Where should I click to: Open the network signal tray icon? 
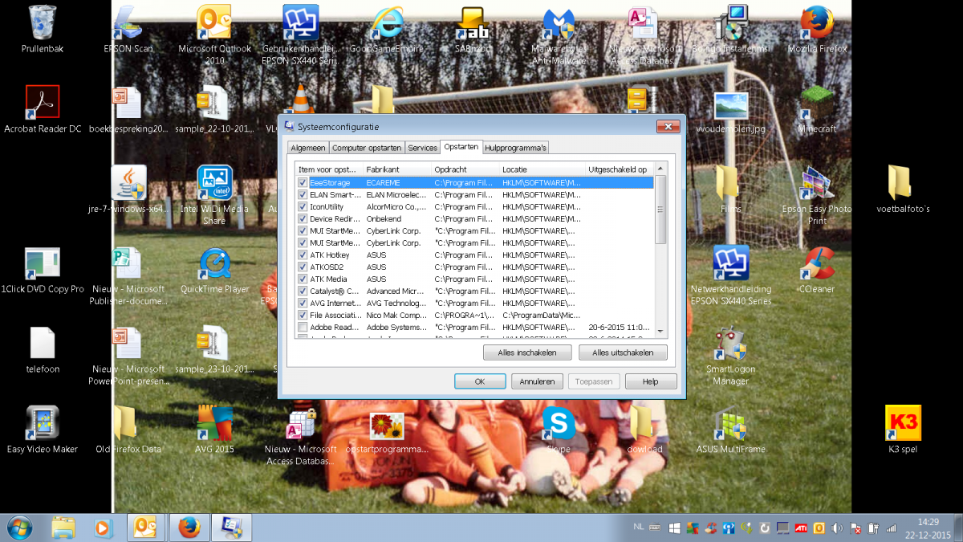tap(891, 528)
